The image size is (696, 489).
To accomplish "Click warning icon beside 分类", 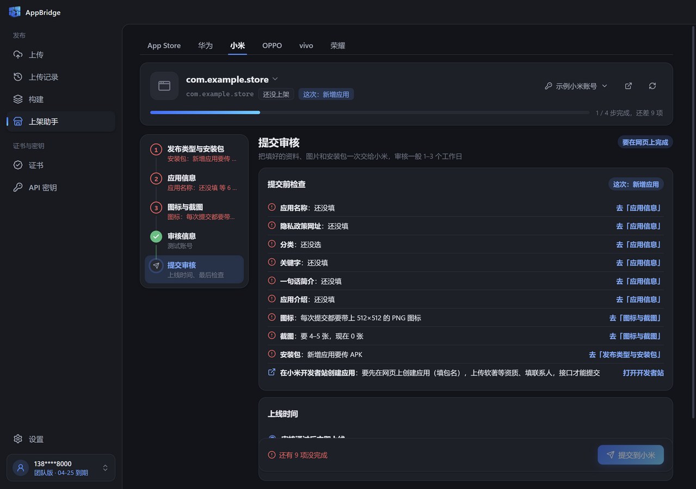I will (272, 244).
